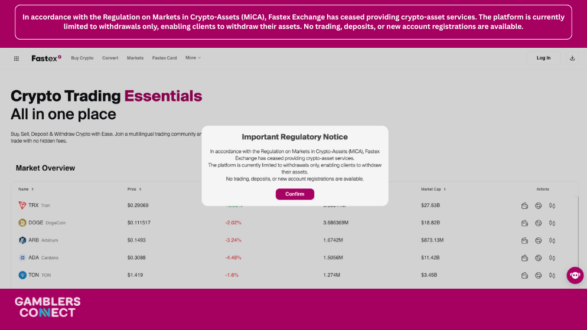This screenshot has width=587, height=330.
Task: Click the price $1.419
Action: 135,275
